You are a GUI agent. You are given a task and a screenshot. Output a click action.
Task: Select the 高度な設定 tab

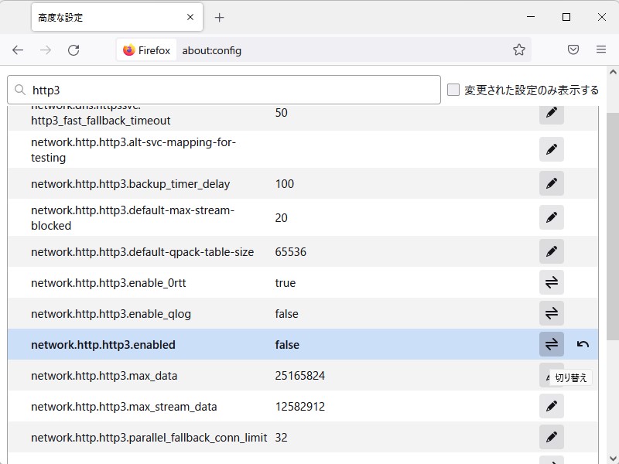[108, 16]
